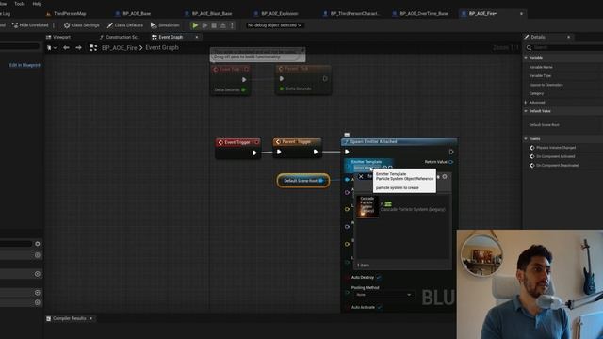
Task: Click the Event Trigger execution output pin
Action: click(254, 153)
